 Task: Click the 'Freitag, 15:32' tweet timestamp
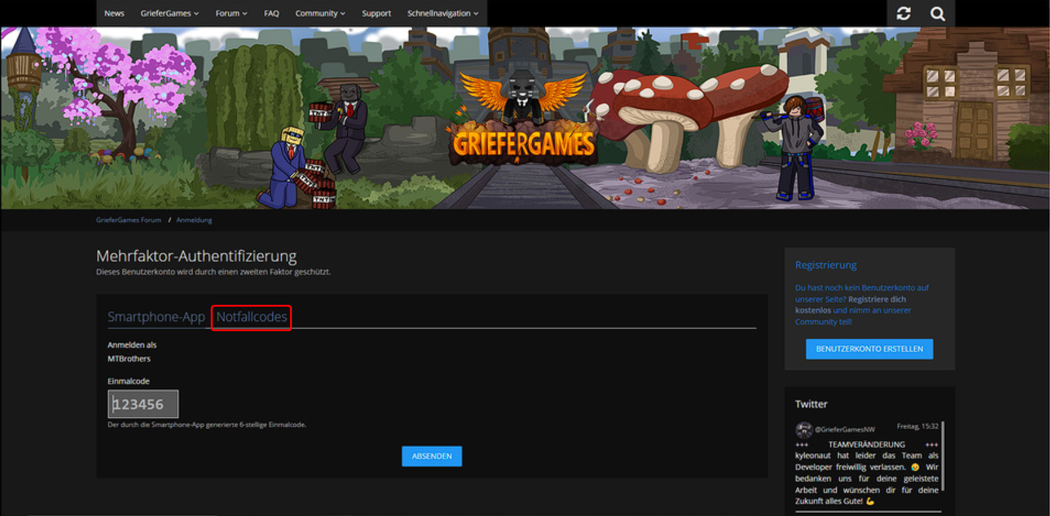tap(917, 426)
